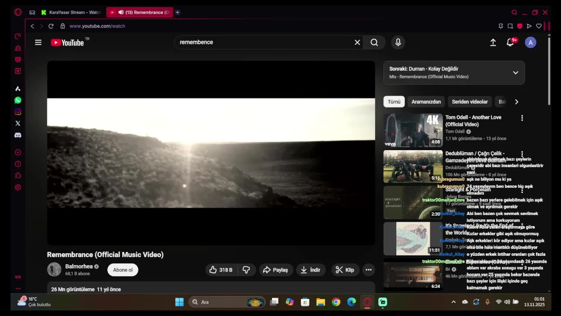Open Opera sidebar settings gear

tap(18, 187)
